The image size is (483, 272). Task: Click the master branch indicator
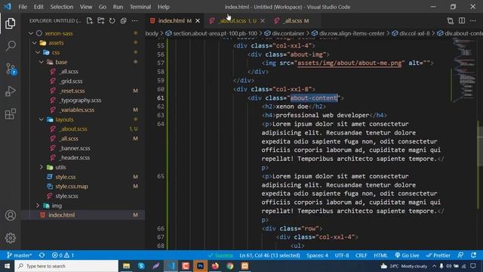[x=19, y=255]
